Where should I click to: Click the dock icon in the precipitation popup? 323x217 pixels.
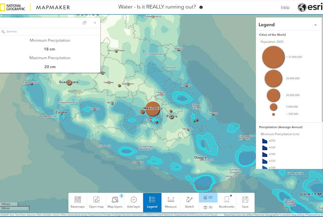point(85,22)
